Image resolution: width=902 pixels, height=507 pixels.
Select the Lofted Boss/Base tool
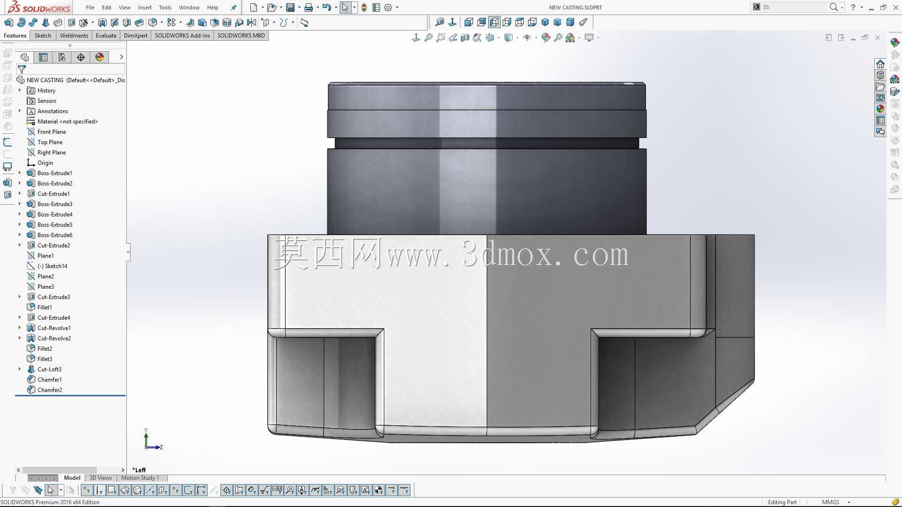click(x=46, y=23)
